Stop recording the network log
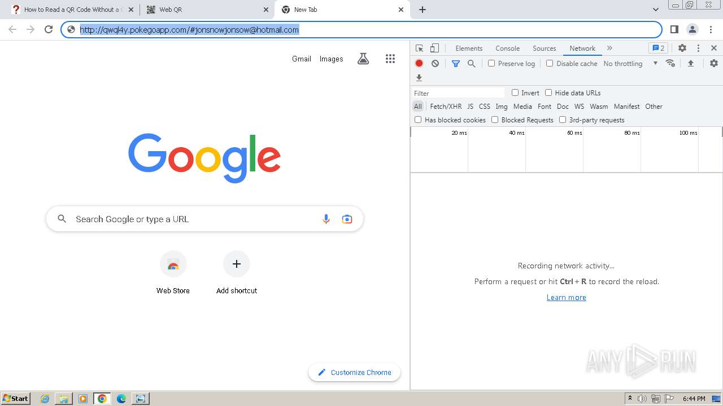Viewport: 723px width, 406px height. point(419,64)
